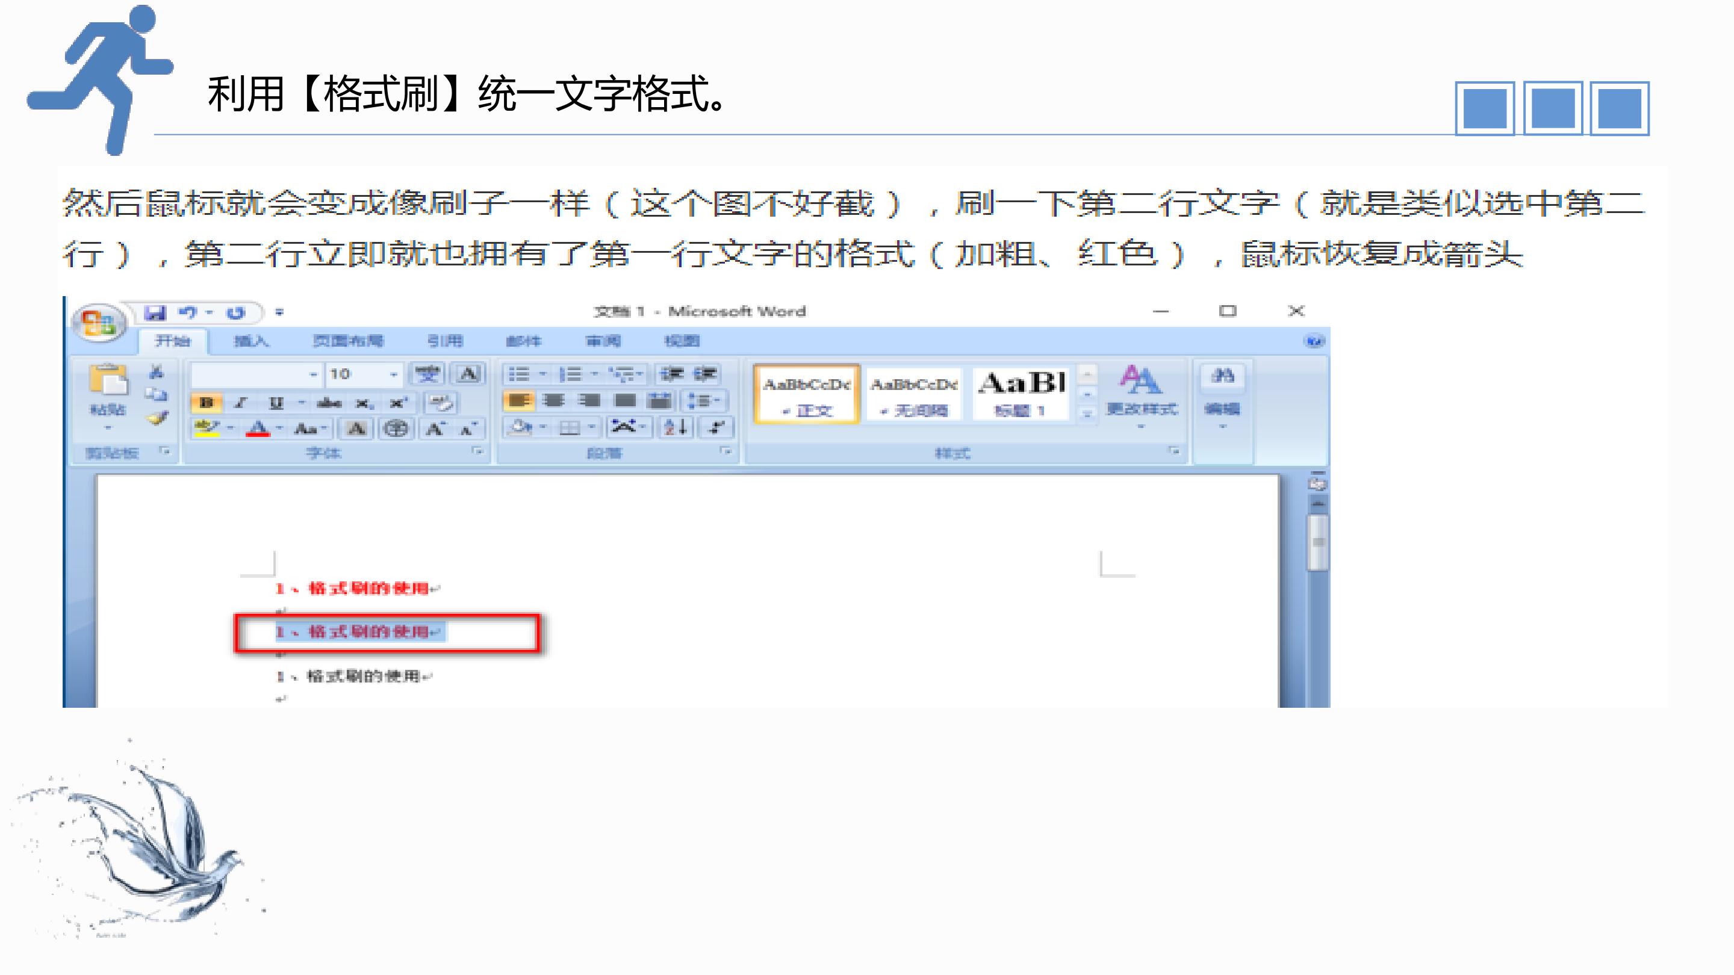Shrink font size with small A icon
Viewport: 1734px width, 975px height.
468,429
